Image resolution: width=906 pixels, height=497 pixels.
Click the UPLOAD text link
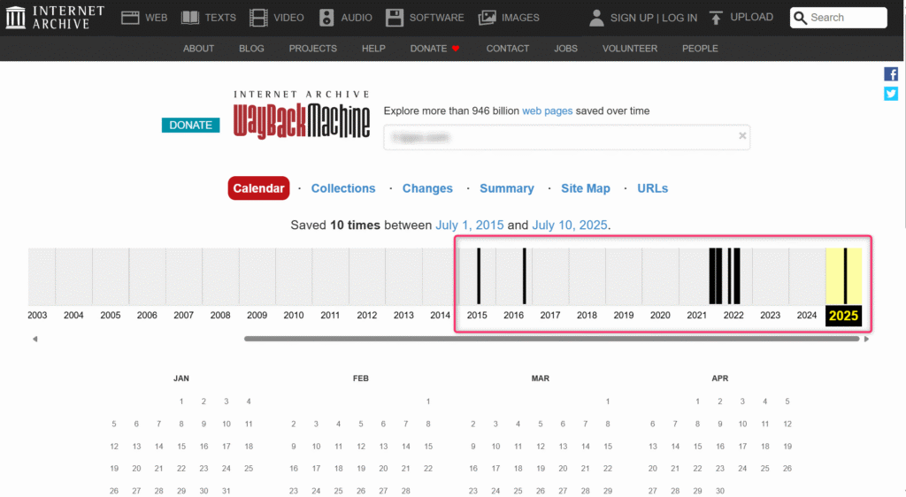[751, 18]
